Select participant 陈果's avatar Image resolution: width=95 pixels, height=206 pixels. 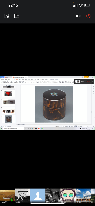(x=23, y=196)
